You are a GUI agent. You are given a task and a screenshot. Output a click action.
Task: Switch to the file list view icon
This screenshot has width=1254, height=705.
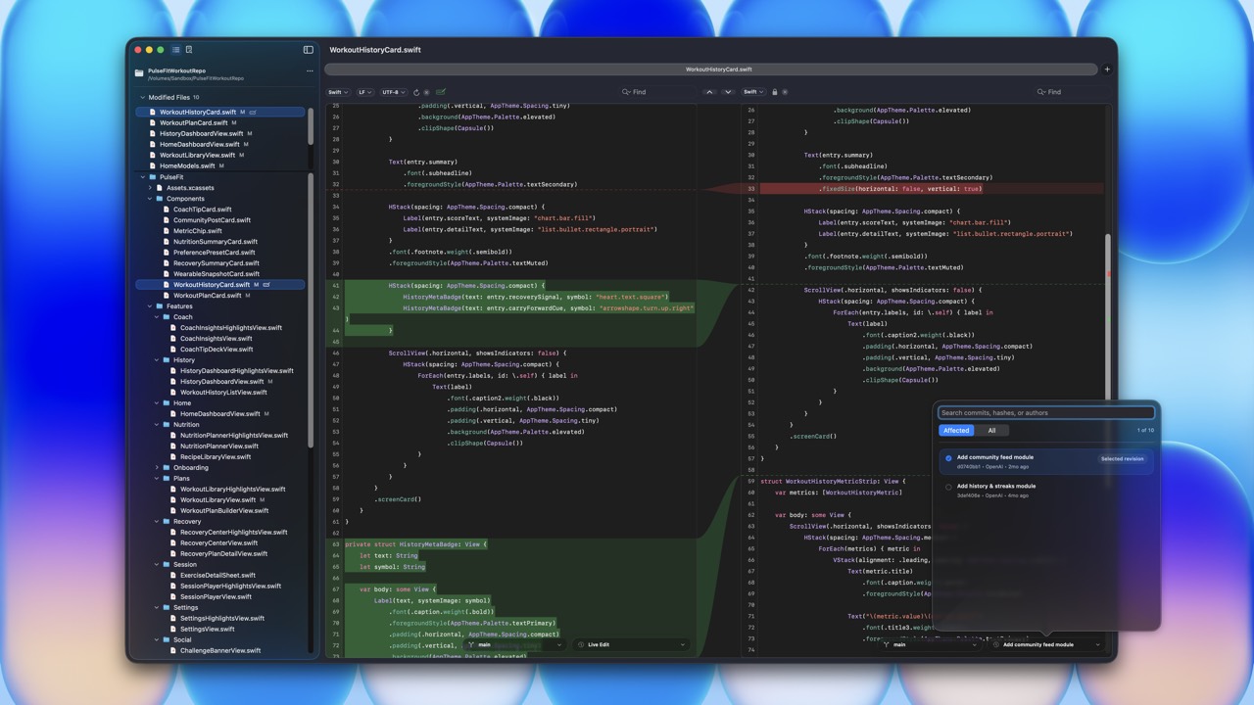click(x=176, y=50)
